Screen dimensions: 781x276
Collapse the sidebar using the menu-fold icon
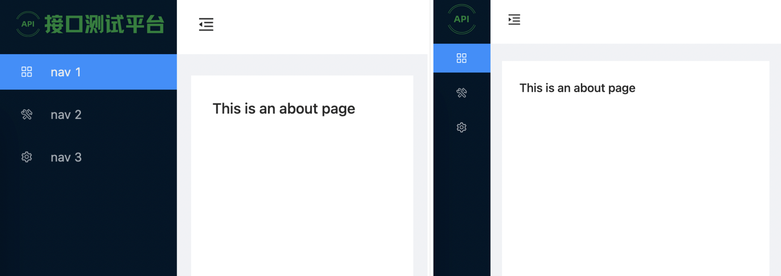[x=206, y=25]
